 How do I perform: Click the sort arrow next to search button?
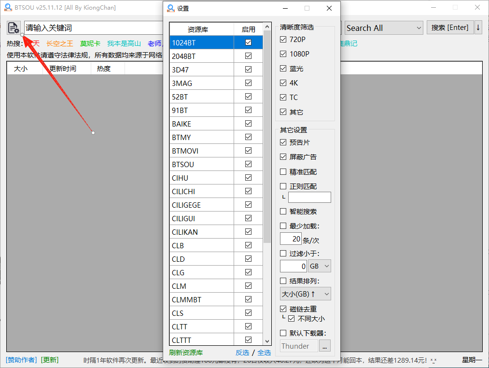click(x=478, y=28)
